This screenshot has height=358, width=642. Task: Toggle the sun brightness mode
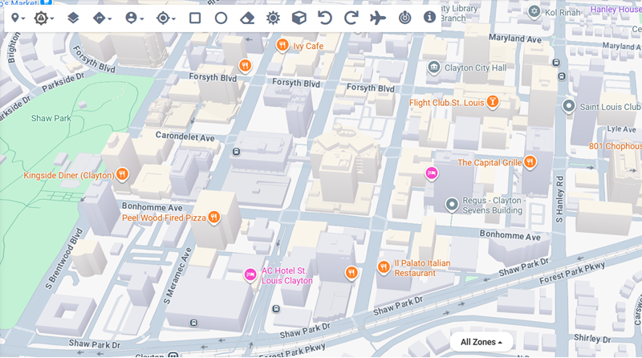(273, 18)
